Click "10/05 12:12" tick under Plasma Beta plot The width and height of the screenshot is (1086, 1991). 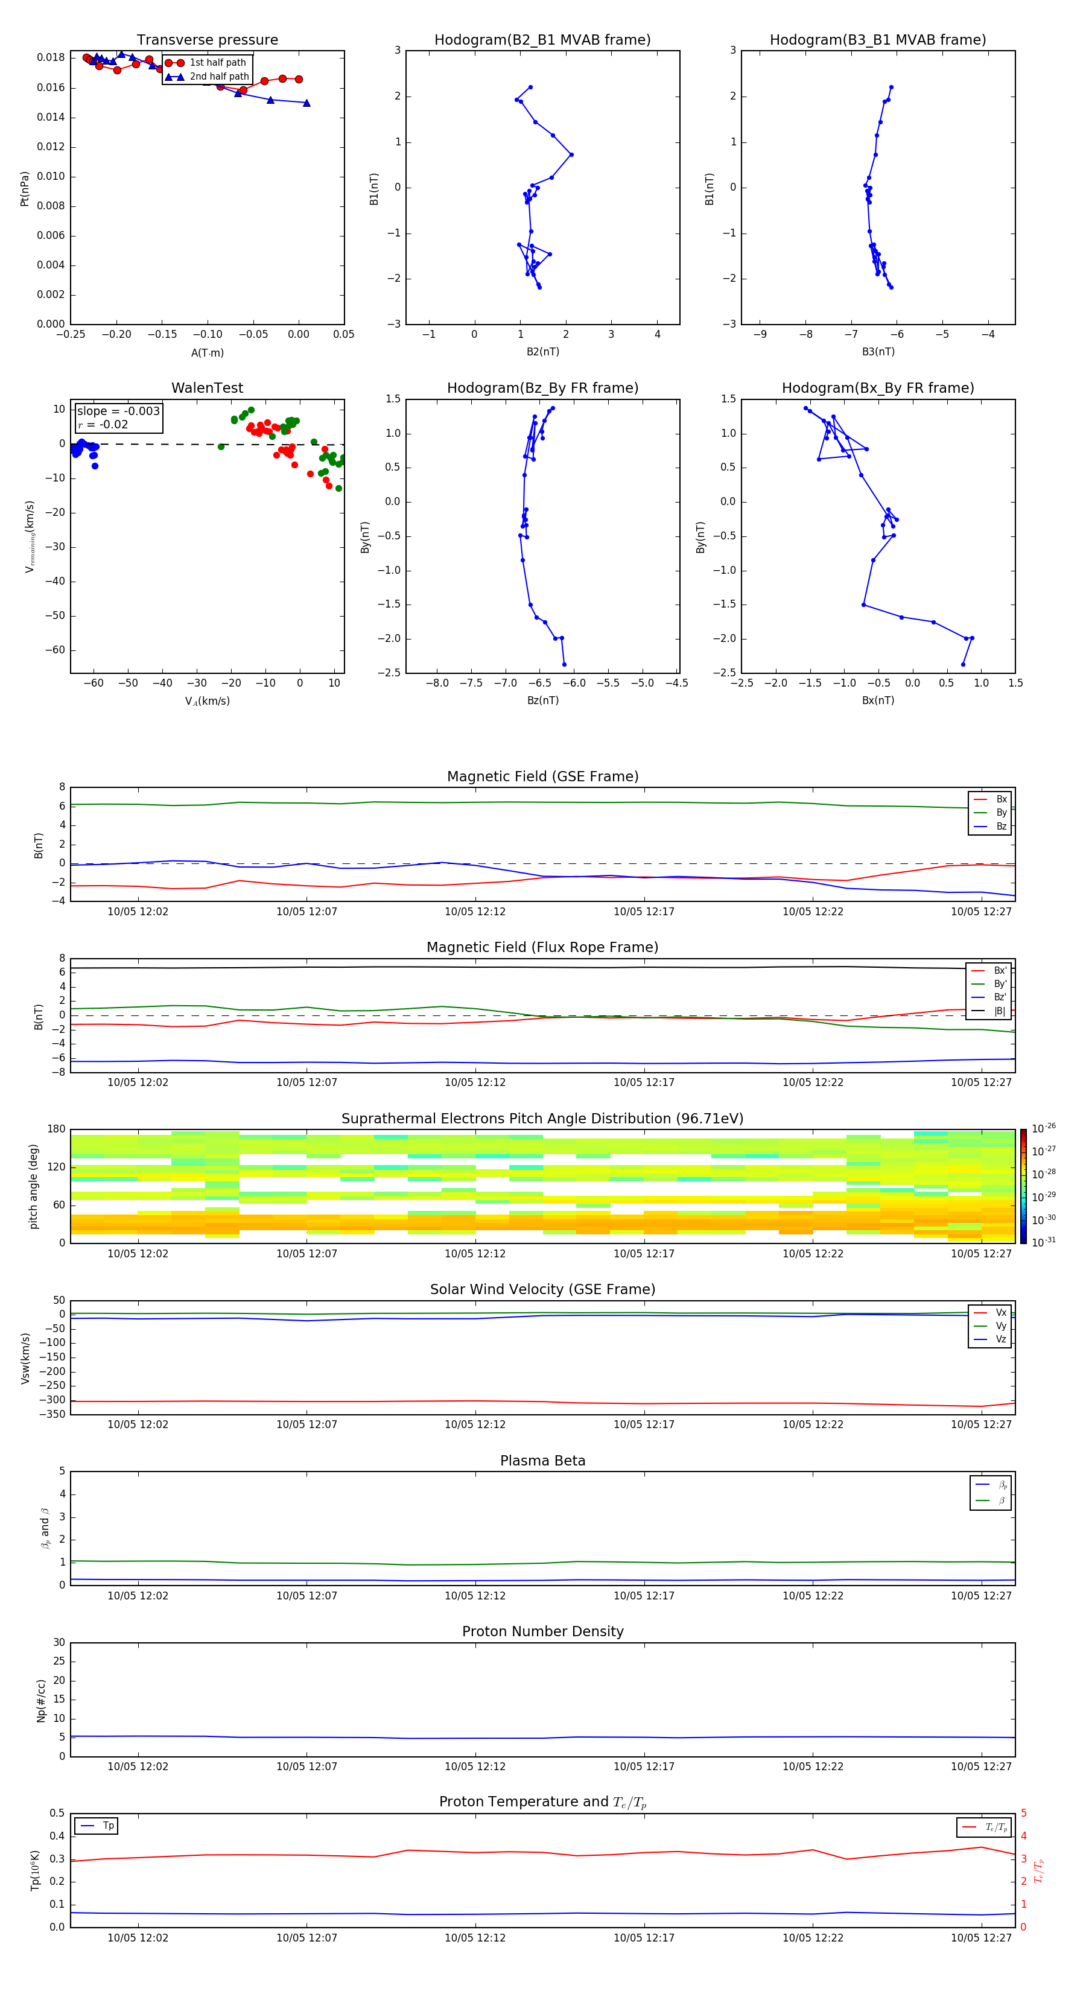coord(475,1596)
